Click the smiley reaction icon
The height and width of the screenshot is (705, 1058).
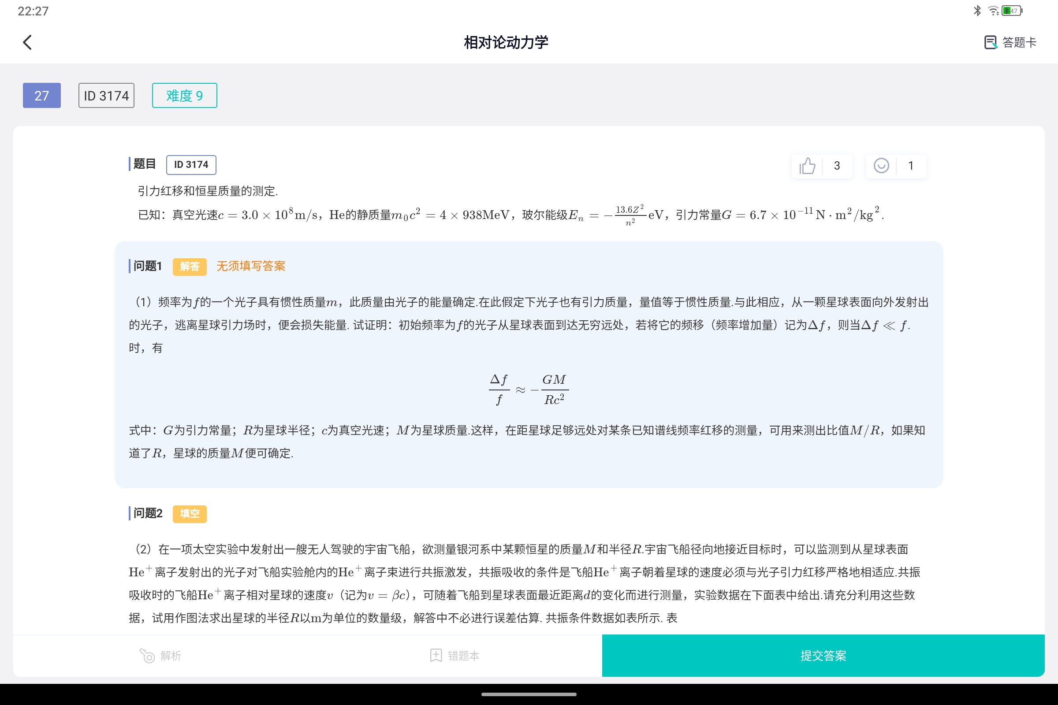pos(881,166)
